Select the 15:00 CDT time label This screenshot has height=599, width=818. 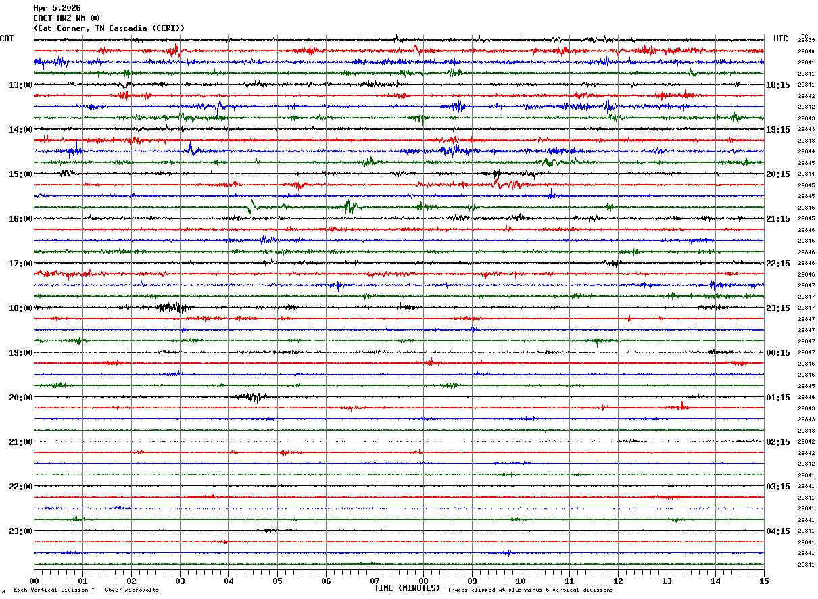(x=21, y=174)
